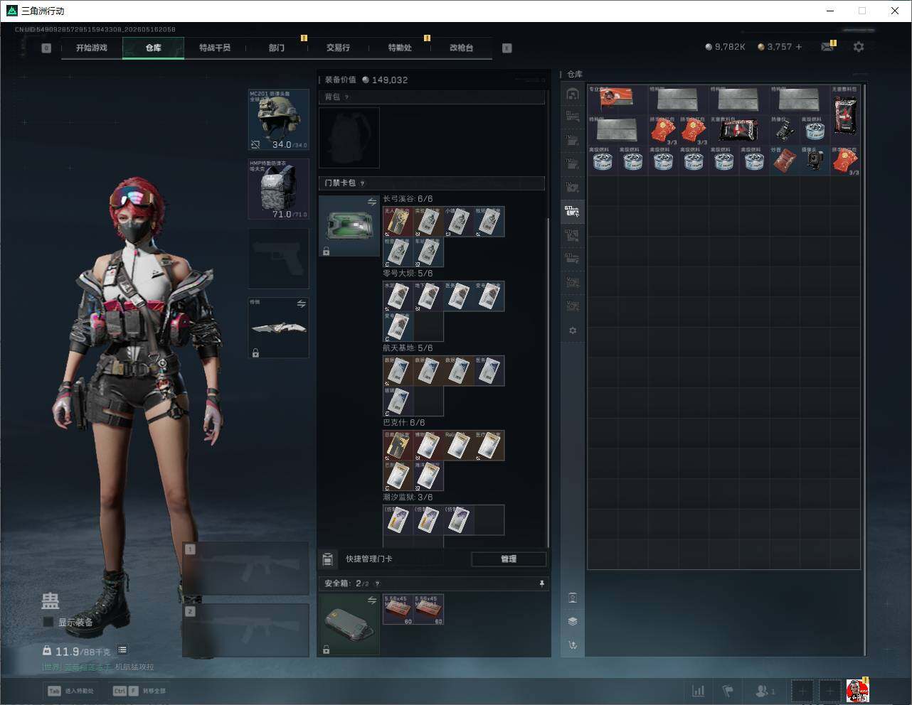This screenshot has width=912, height=705.
Task: Click the previous-tab arrow left of 开始游戏
Action: pos(46,48)
